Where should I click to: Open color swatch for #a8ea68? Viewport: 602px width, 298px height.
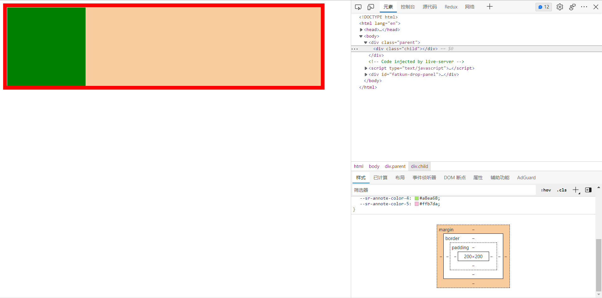417,198
